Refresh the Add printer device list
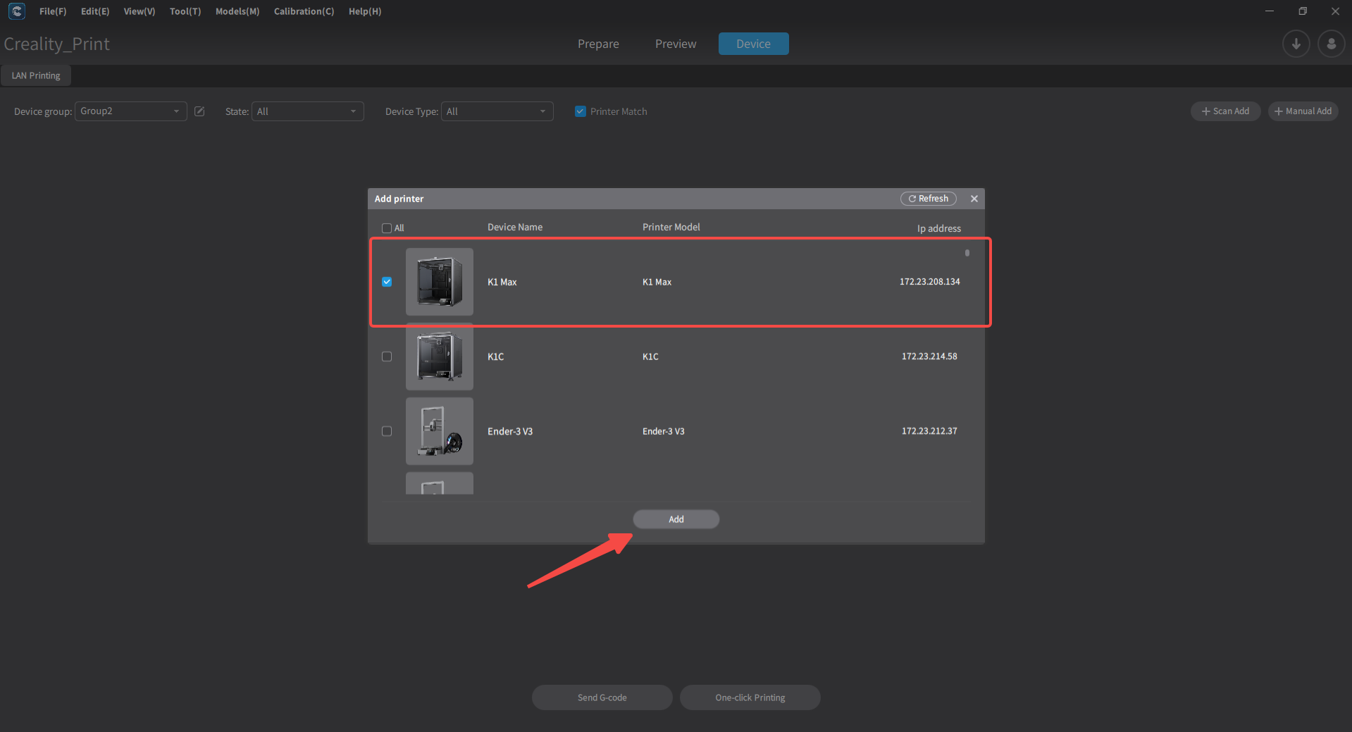 click(928, 199)
